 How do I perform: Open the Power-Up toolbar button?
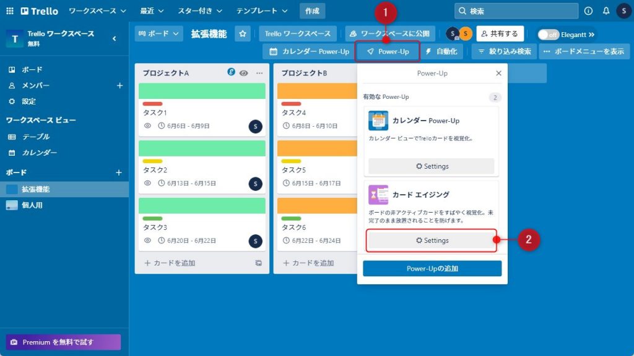(x=388, y=52)
